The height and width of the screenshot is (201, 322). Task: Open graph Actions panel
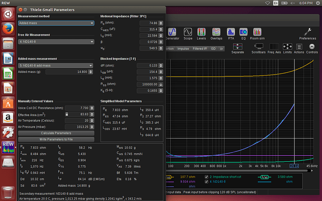click(299, 49)
